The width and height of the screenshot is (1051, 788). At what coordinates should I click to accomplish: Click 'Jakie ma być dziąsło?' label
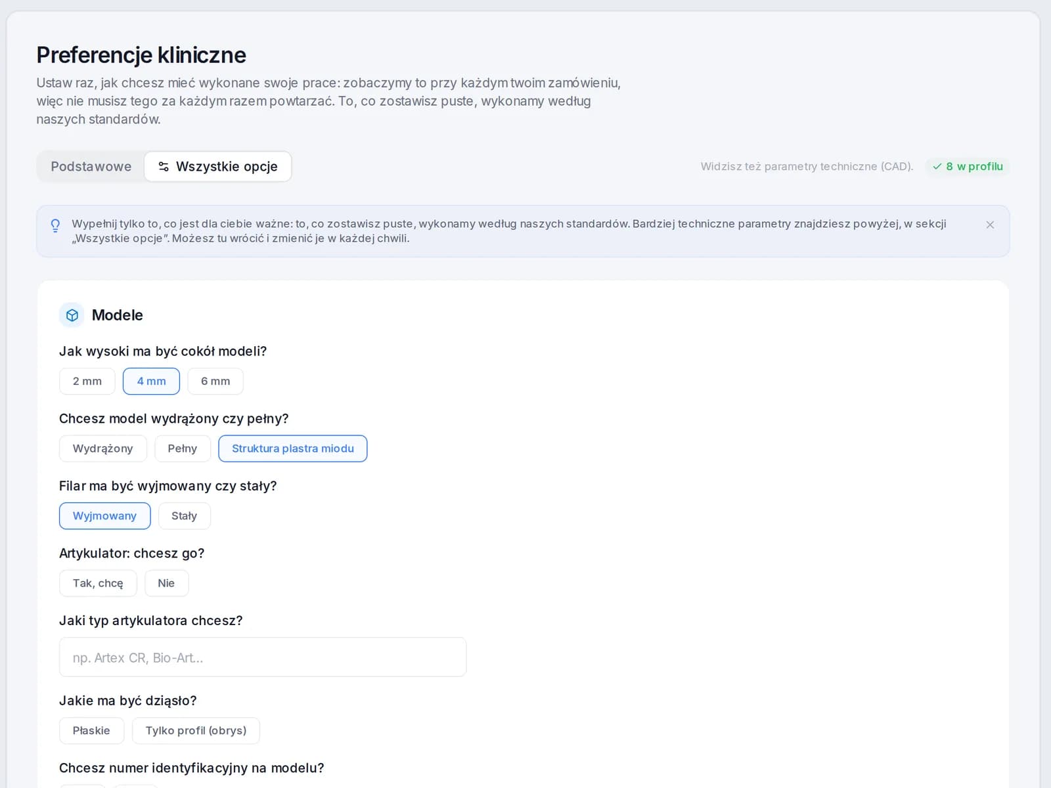pyautogui.click(x=128, y=701)
